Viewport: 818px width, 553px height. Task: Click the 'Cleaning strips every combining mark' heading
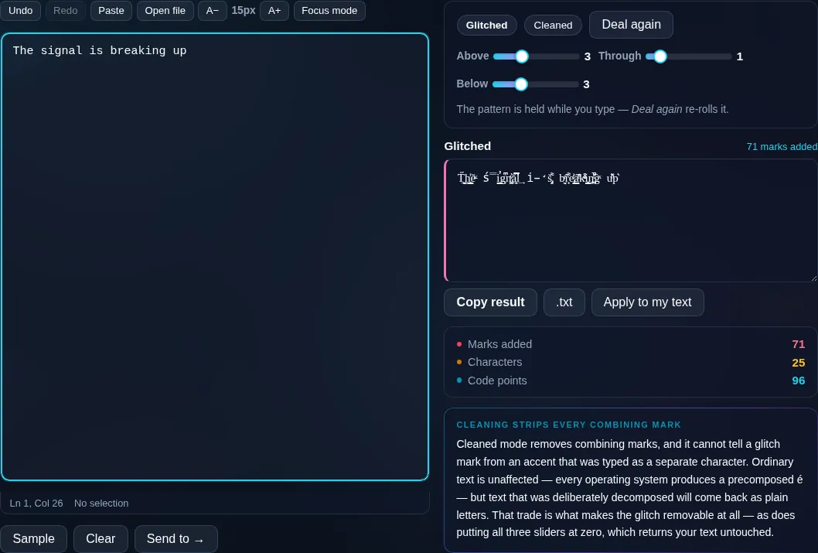[568, 425]
